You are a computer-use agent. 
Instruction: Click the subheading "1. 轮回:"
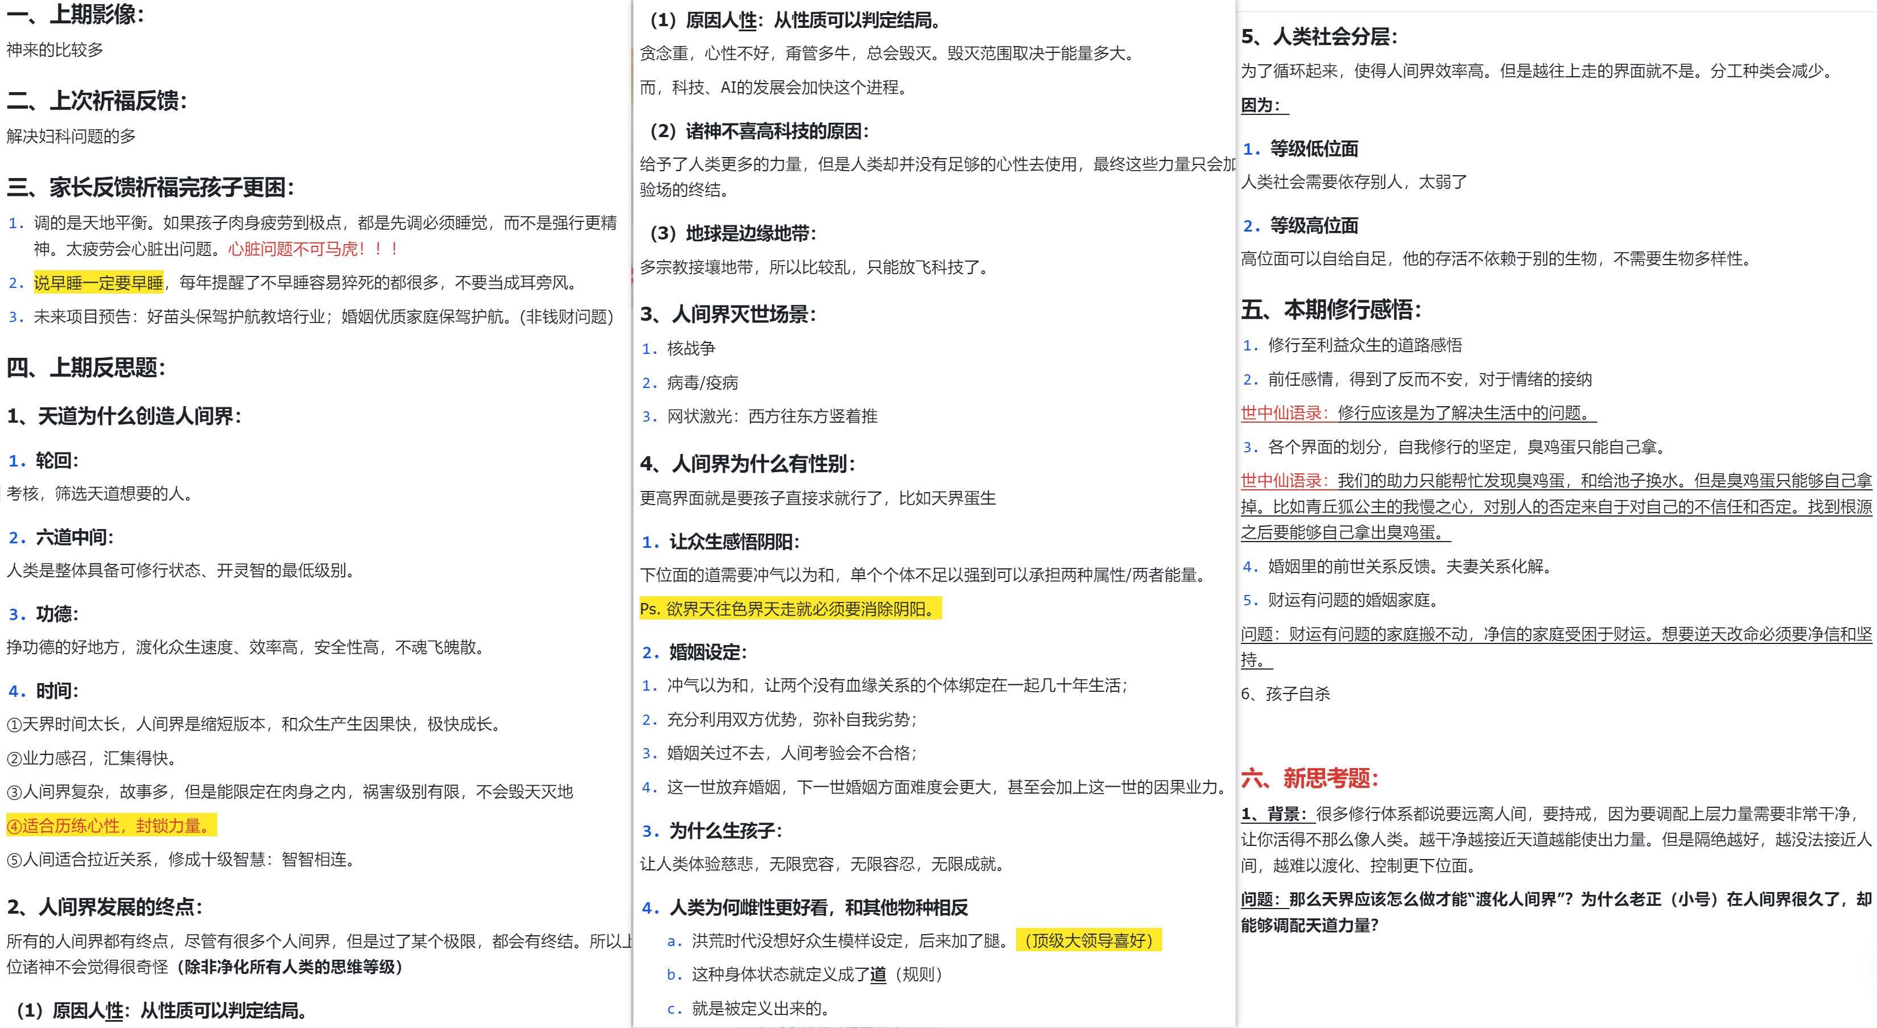tap(44, 461)
